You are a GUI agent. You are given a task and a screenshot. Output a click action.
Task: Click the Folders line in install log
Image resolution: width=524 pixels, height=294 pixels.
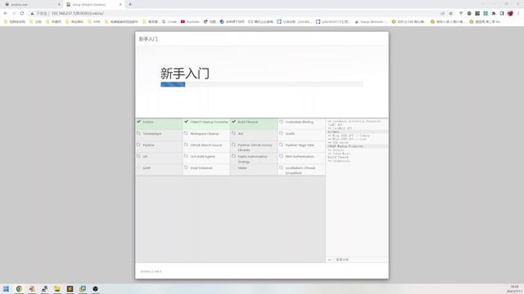pos(333,132)
